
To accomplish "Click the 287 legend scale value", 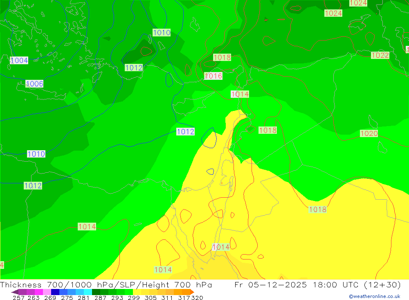I will [100, 298].
